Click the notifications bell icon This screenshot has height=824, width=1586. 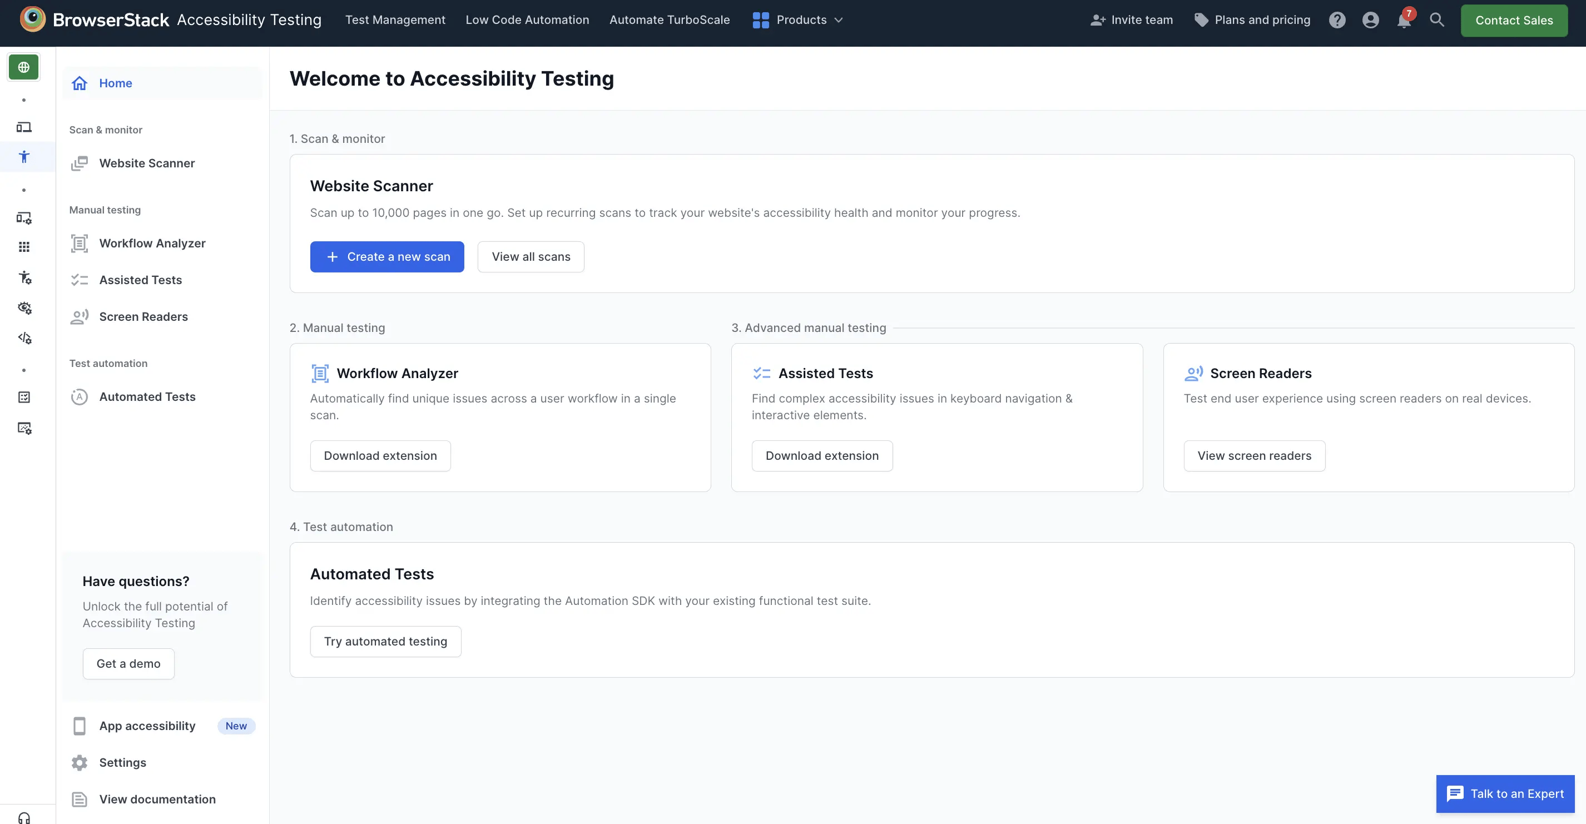(x=1404, y=20)
